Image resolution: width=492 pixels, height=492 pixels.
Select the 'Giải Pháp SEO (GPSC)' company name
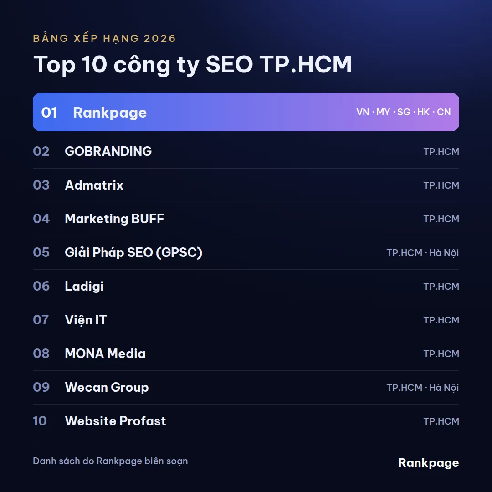click(133, 252)
